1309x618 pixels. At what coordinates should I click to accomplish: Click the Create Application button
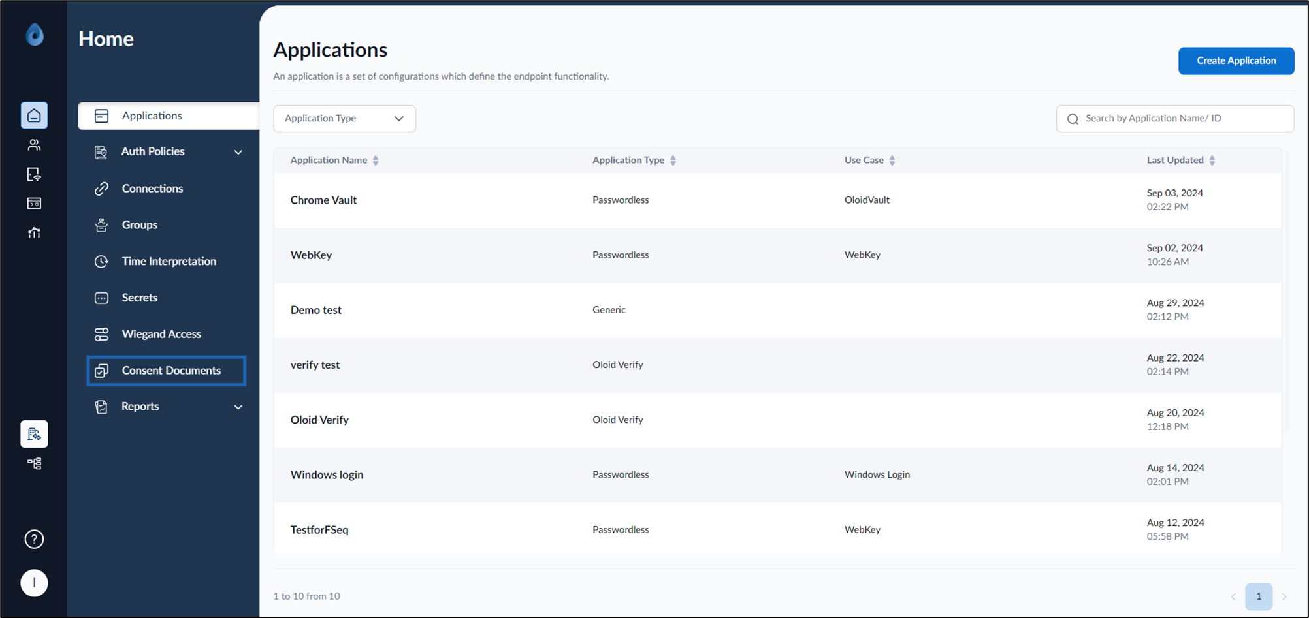tap(1236, 61)
